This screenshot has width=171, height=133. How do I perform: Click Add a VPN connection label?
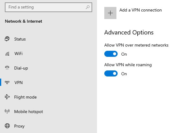click(141, 10)
